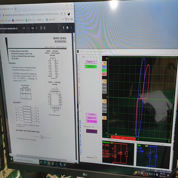Open the ALLDATASHEET.COM bookmark

click(x=18, y=20)
